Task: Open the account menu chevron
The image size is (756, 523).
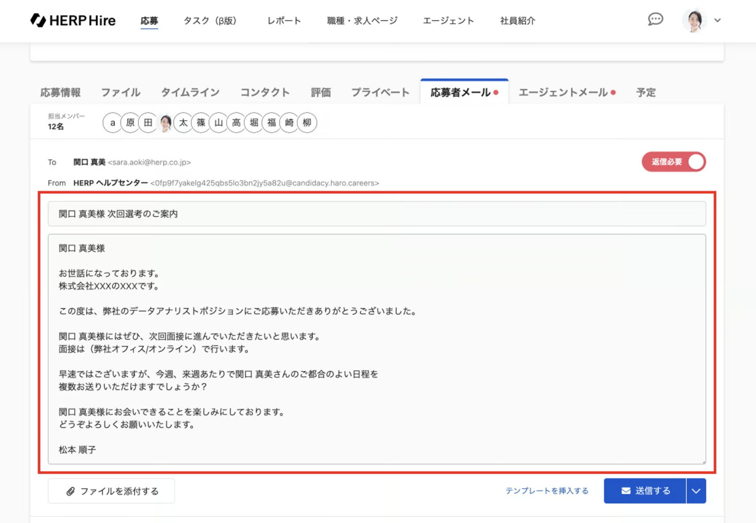Action: [x=718, y=20]
